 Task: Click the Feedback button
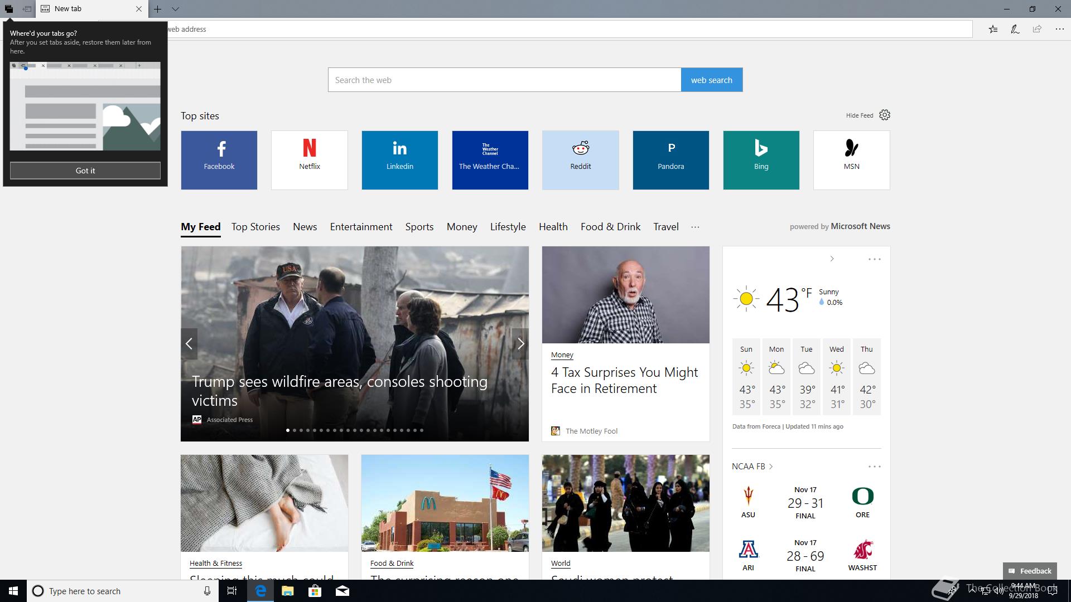pos(1030,571)
